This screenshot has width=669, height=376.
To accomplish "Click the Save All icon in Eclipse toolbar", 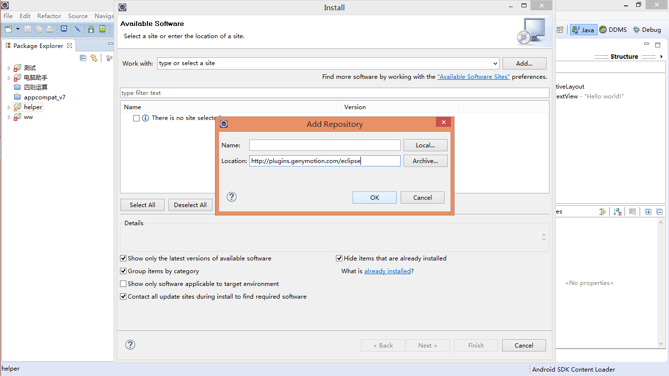I will click(39, 29).
